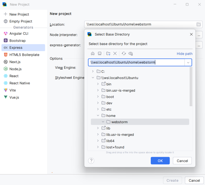Click the directory tree vertical scrollbar

pos(191,87)
